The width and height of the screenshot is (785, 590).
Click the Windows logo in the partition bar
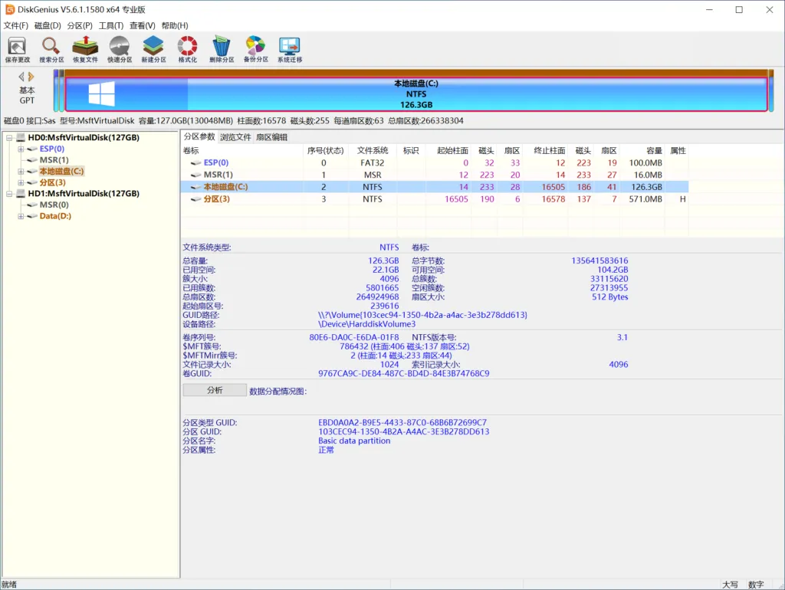pos(102,93)
